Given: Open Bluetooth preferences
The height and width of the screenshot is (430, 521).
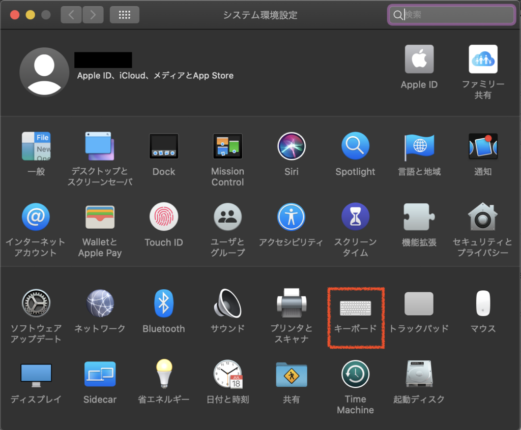Looking at the screenshot, I should click(x=164, y=303).
